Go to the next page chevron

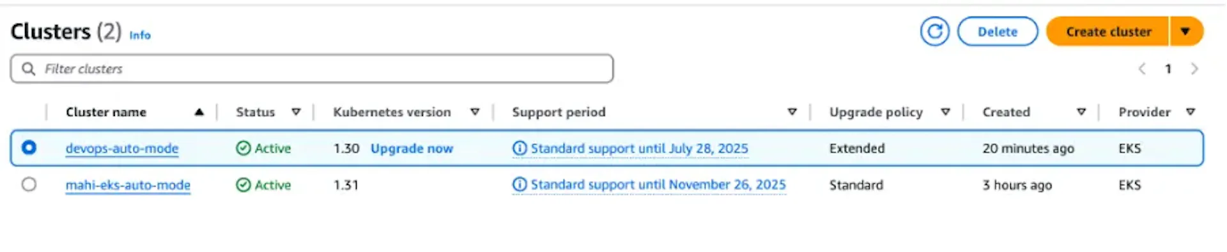coord(1194,68)
